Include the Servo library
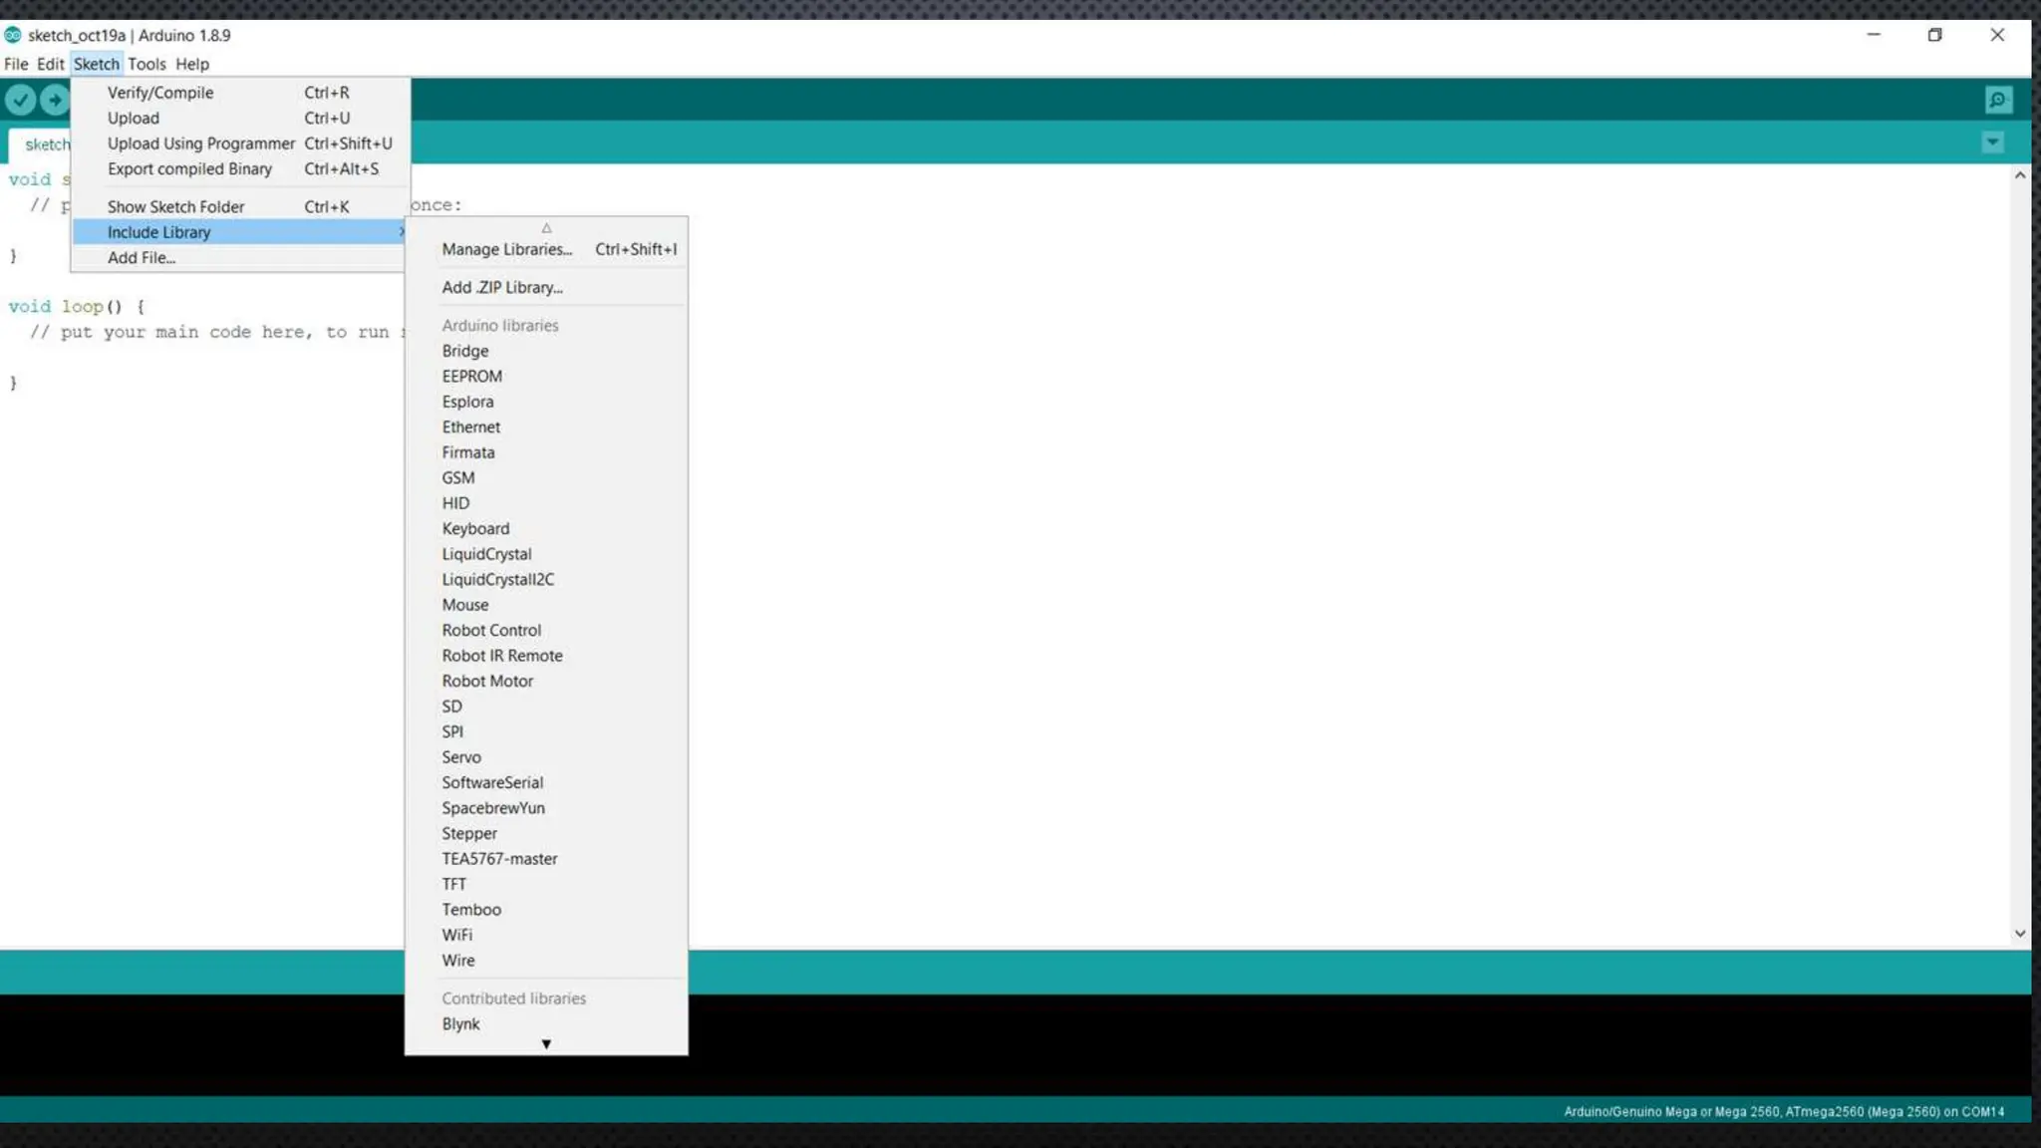Image resolution: width=2041 pixels, height=1148 pixels. (x=546, y=757)
